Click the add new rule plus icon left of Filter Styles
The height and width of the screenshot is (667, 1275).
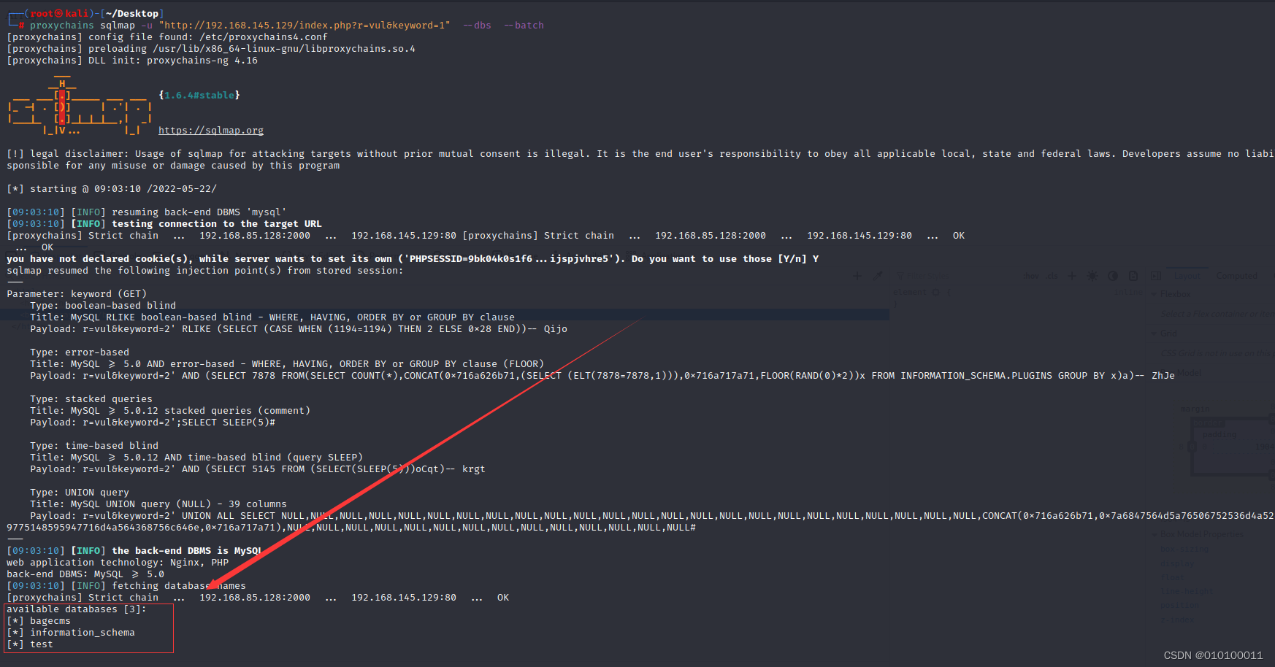857,276
